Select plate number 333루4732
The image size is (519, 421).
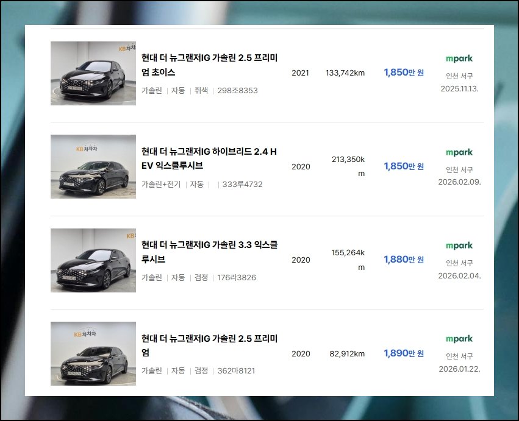pyautogui.click(x=242, y=184)
